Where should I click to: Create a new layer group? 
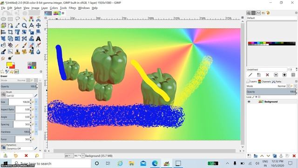(x=256, y=156)
